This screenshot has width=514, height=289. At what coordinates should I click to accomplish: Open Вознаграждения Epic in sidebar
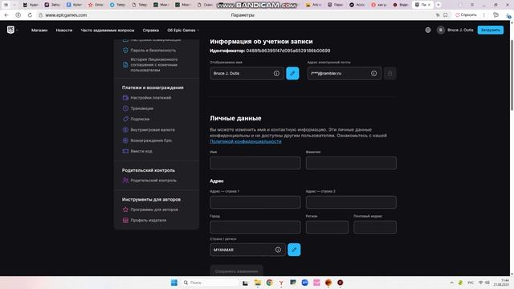click(147, 140)
